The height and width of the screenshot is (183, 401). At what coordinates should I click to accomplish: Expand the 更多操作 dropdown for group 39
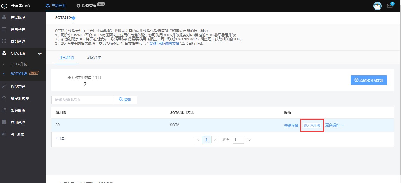click(x=335, y=125)
